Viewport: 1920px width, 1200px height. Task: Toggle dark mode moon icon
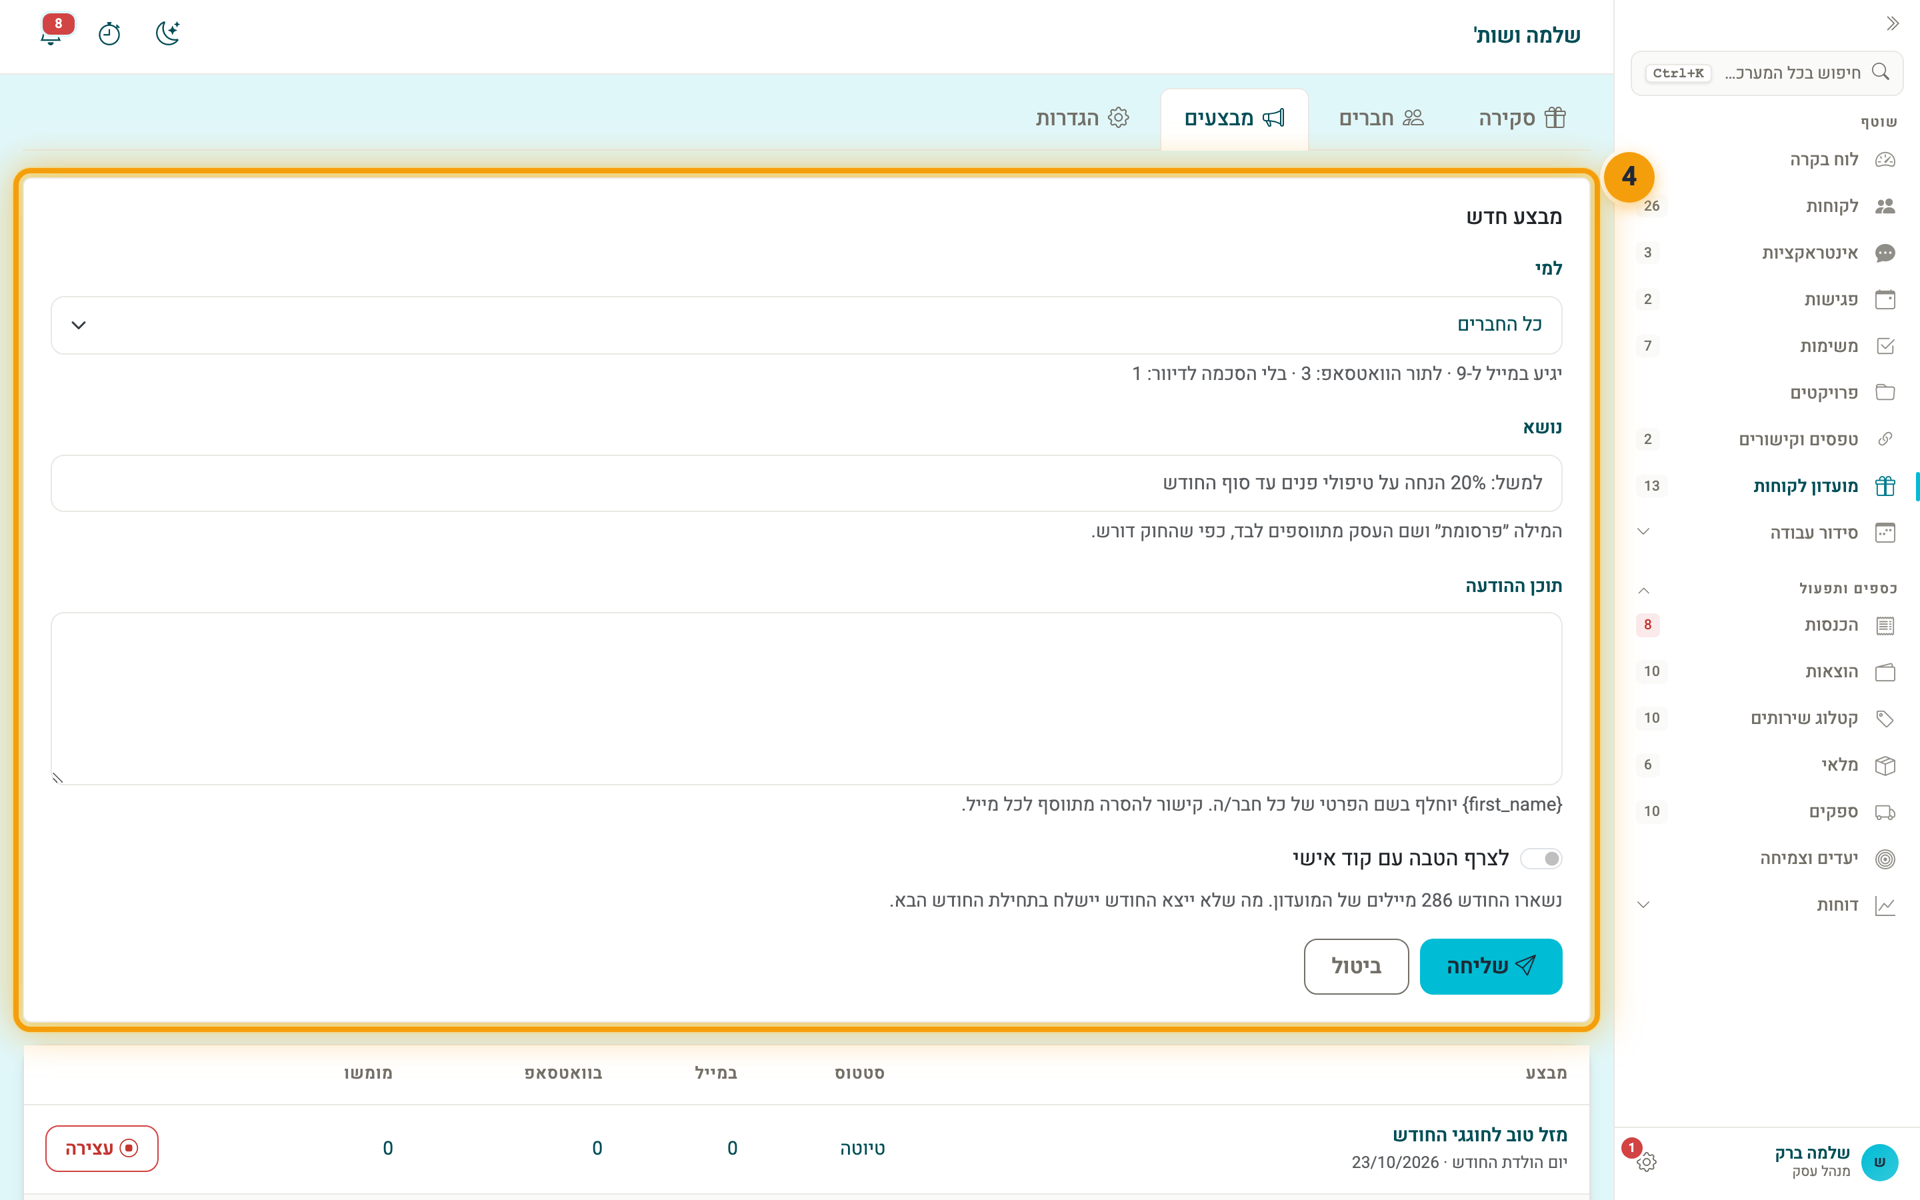(x=167, y=34)
